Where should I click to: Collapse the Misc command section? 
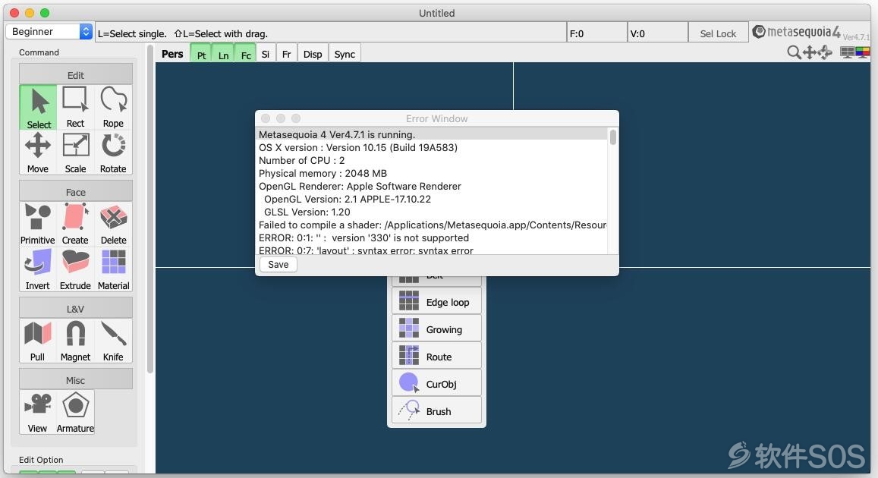[x=76, y=380]
